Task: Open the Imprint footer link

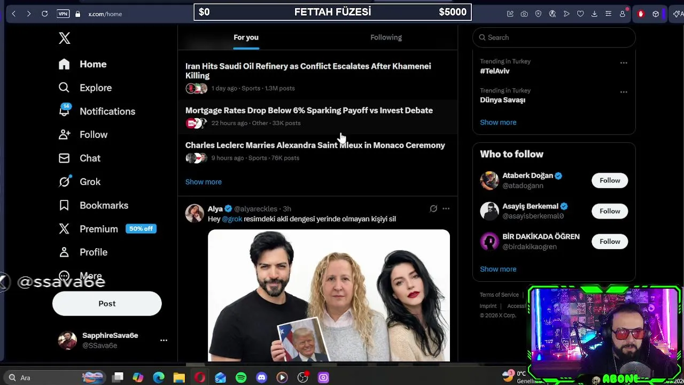Action: (488, 306)
